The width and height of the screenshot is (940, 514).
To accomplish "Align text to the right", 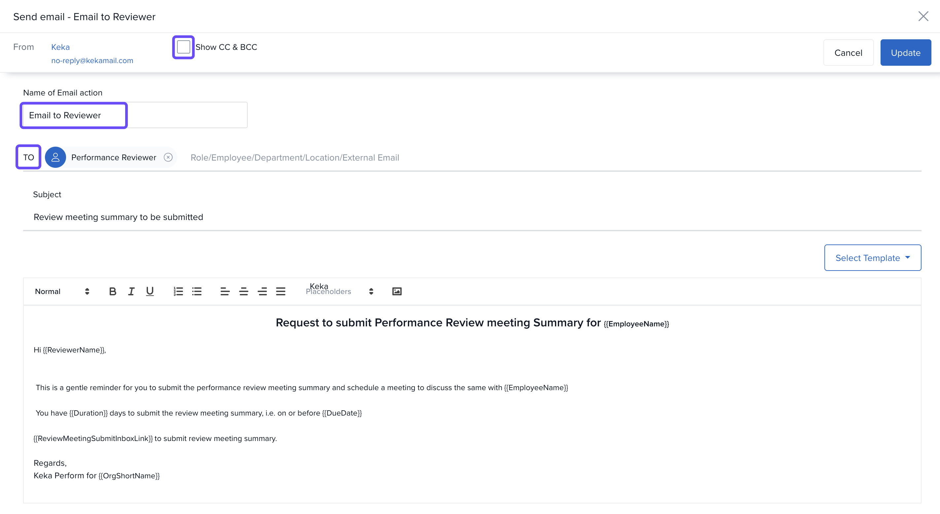I will (x=262, y=291).
